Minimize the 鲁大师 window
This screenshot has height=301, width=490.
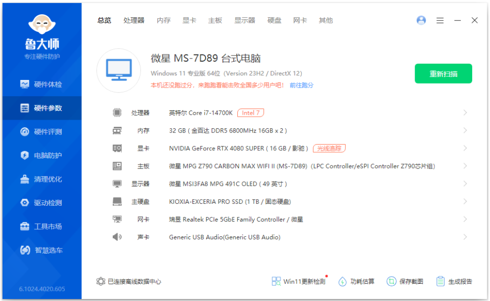pyautogui.click(x=457, y=20)
